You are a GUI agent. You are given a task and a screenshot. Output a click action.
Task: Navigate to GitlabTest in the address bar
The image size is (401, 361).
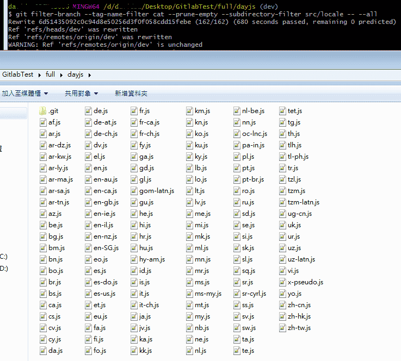[17, 74]
